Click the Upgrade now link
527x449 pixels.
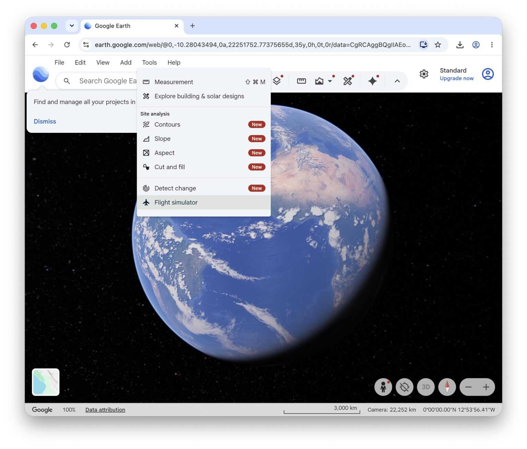click(456, 78)
